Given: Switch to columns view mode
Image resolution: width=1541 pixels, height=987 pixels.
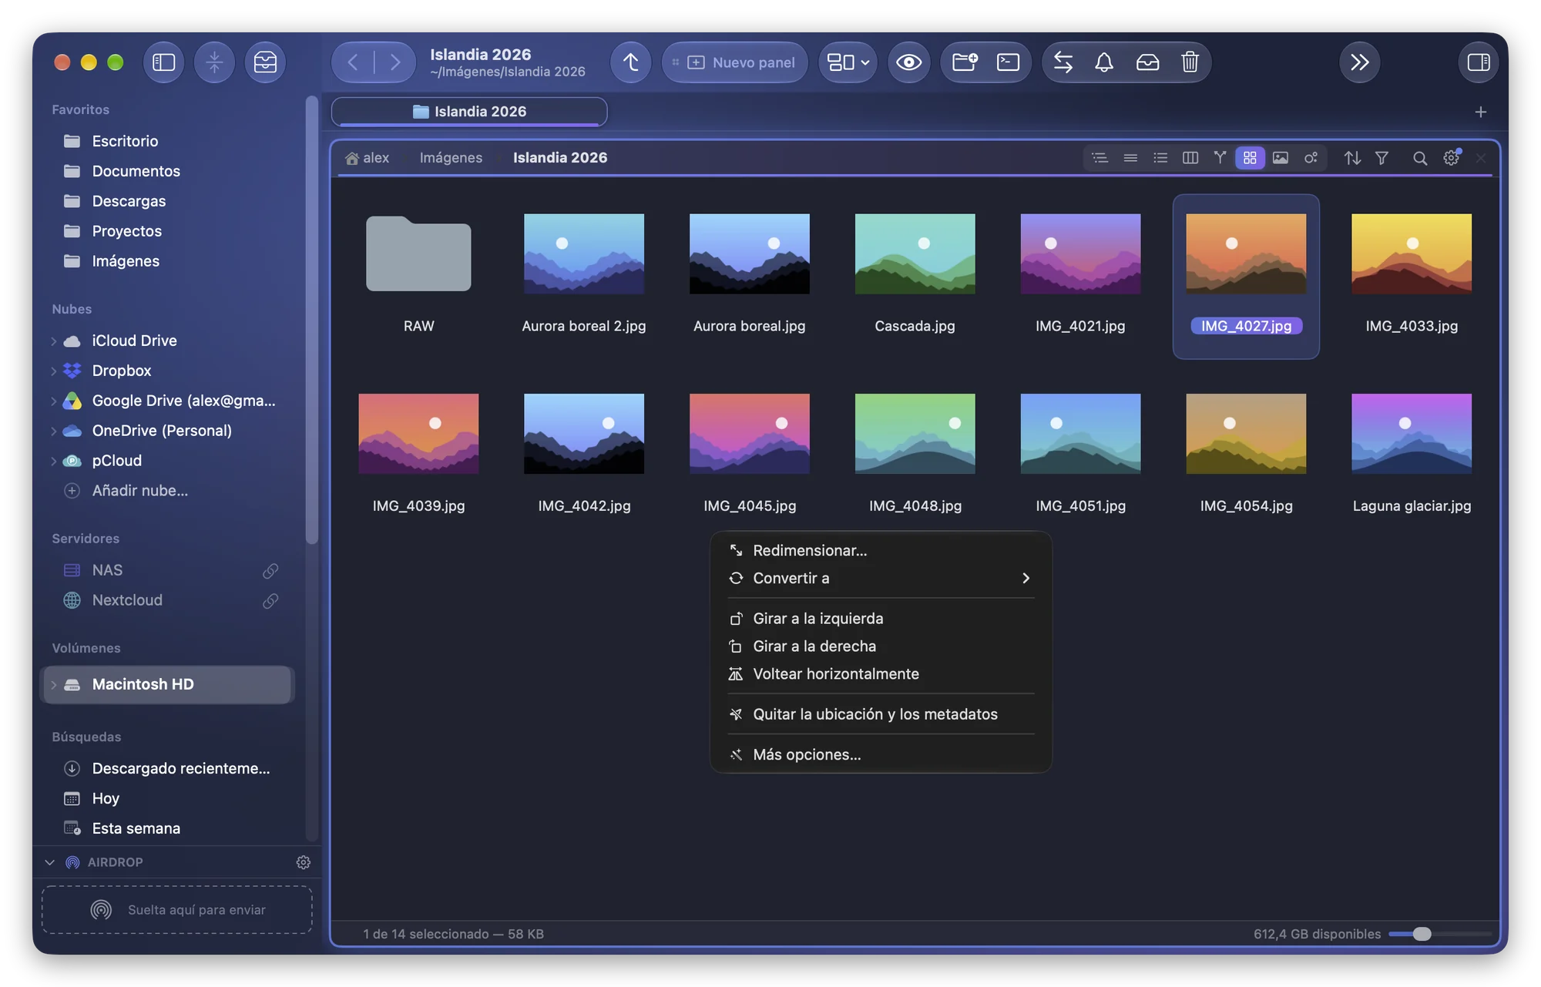Looking at the screenshot, I should (x=1190, y=158).
